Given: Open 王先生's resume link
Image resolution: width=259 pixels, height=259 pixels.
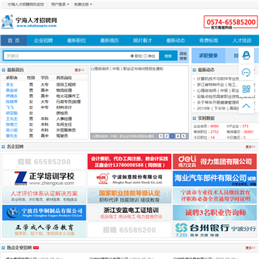Looking at the screenshot, I should [x=12, y=119].
